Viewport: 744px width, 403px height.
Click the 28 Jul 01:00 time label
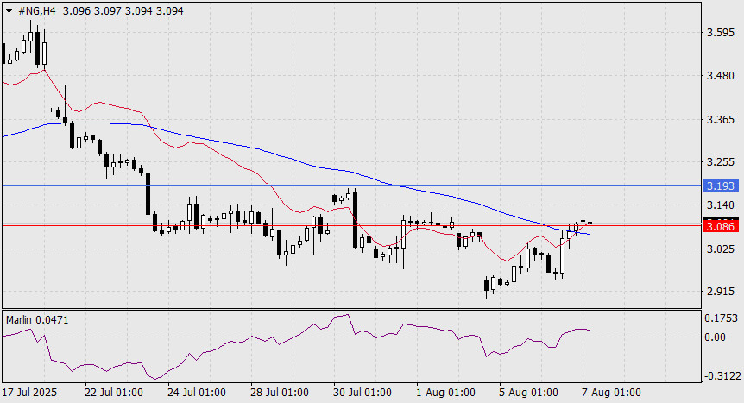point(280,393)
